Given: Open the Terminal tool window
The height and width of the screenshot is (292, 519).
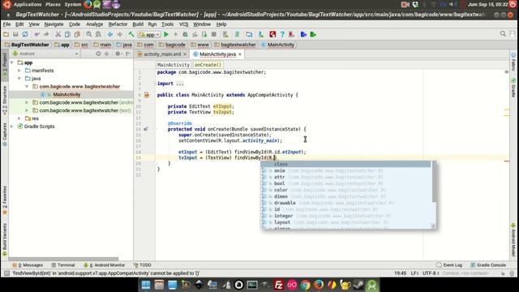Looking at the screenshot, I should pyautogui.click(x=63, y=265).
